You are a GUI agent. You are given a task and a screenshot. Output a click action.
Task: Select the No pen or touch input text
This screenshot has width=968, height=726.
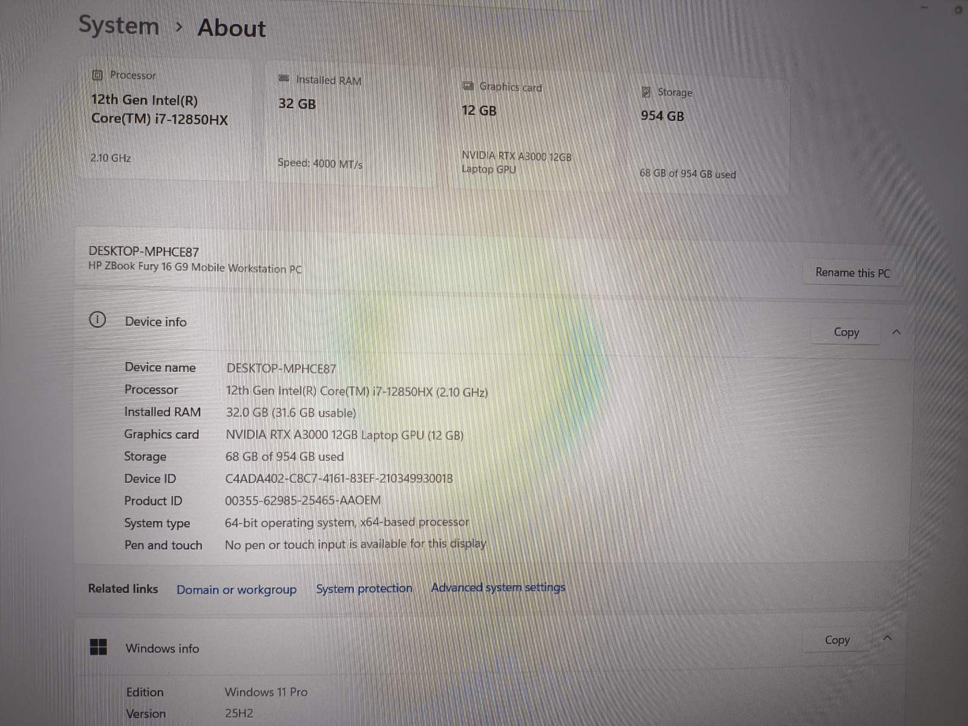click(x=356, y=544)
